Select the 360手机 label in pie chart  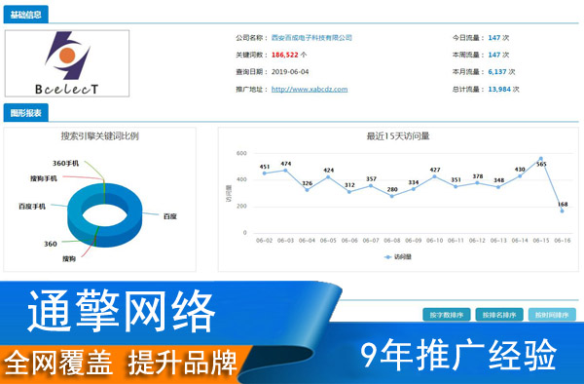pyautogui.click(x=65, y=164)
